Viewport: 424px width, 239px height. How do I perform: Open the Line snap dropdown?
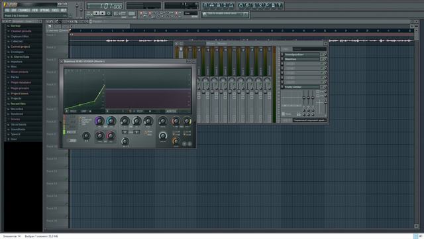(191, 13)
